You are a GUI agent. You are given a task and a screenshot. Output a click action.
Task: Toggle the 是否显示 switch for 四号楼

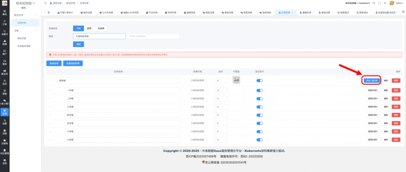coord(259,115)
